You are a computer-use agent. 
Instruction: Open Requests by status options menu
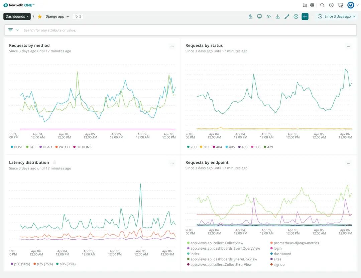(x=349, y=46)
